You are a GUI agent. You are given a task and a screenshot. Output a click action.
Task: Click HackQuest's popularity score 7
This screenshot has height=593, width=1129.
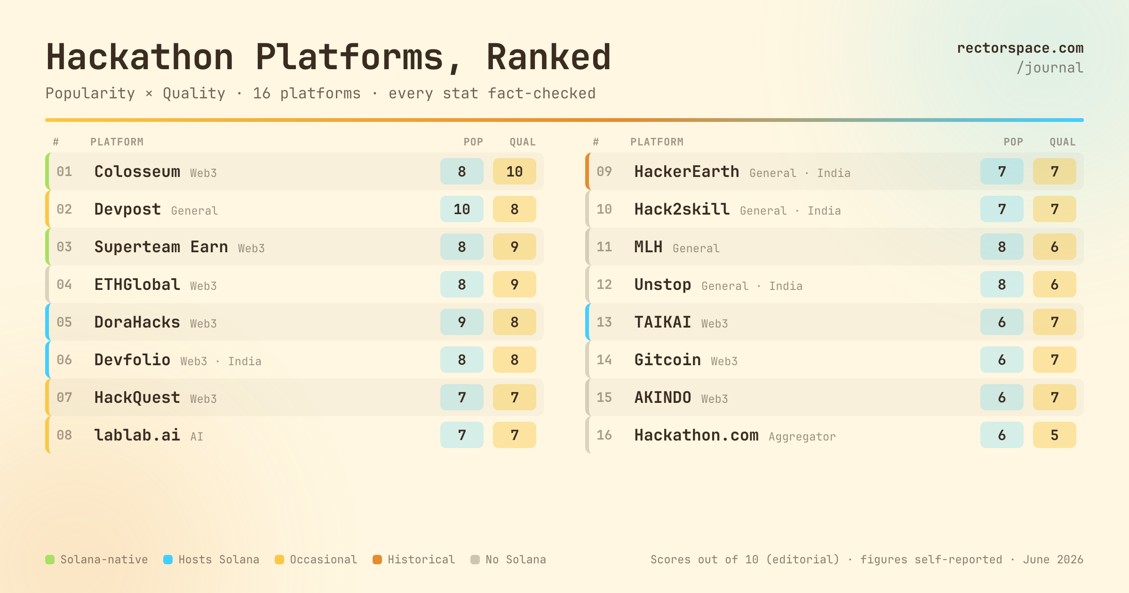[x=462, y=397]
